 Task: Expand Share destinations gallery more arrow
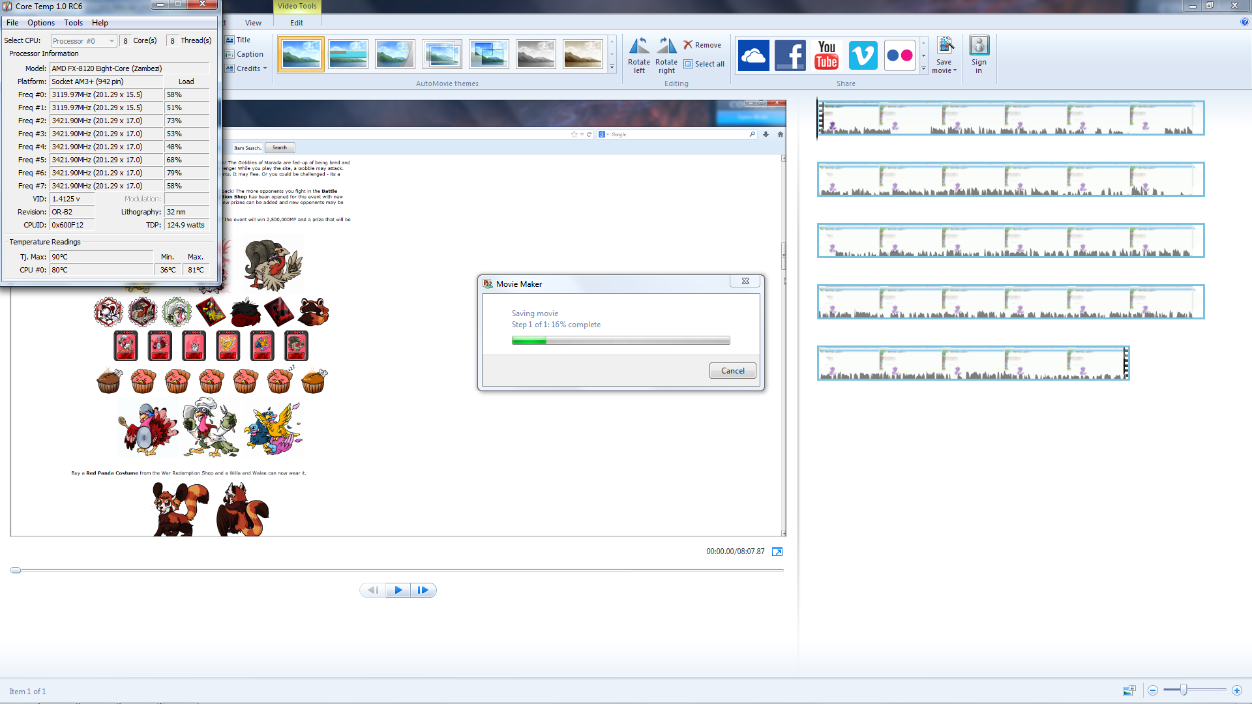click(923, 68)
